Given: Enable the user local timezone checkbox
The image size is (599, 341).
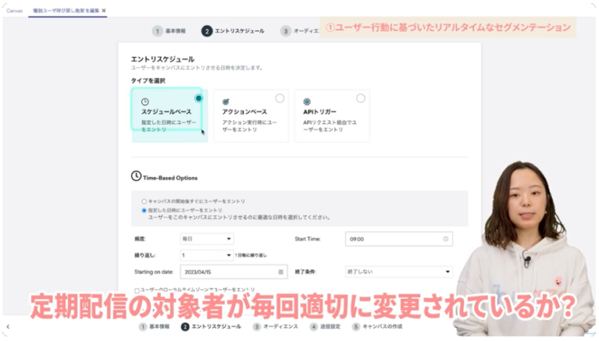Looking at the screenshot, I should click(137, 290).
